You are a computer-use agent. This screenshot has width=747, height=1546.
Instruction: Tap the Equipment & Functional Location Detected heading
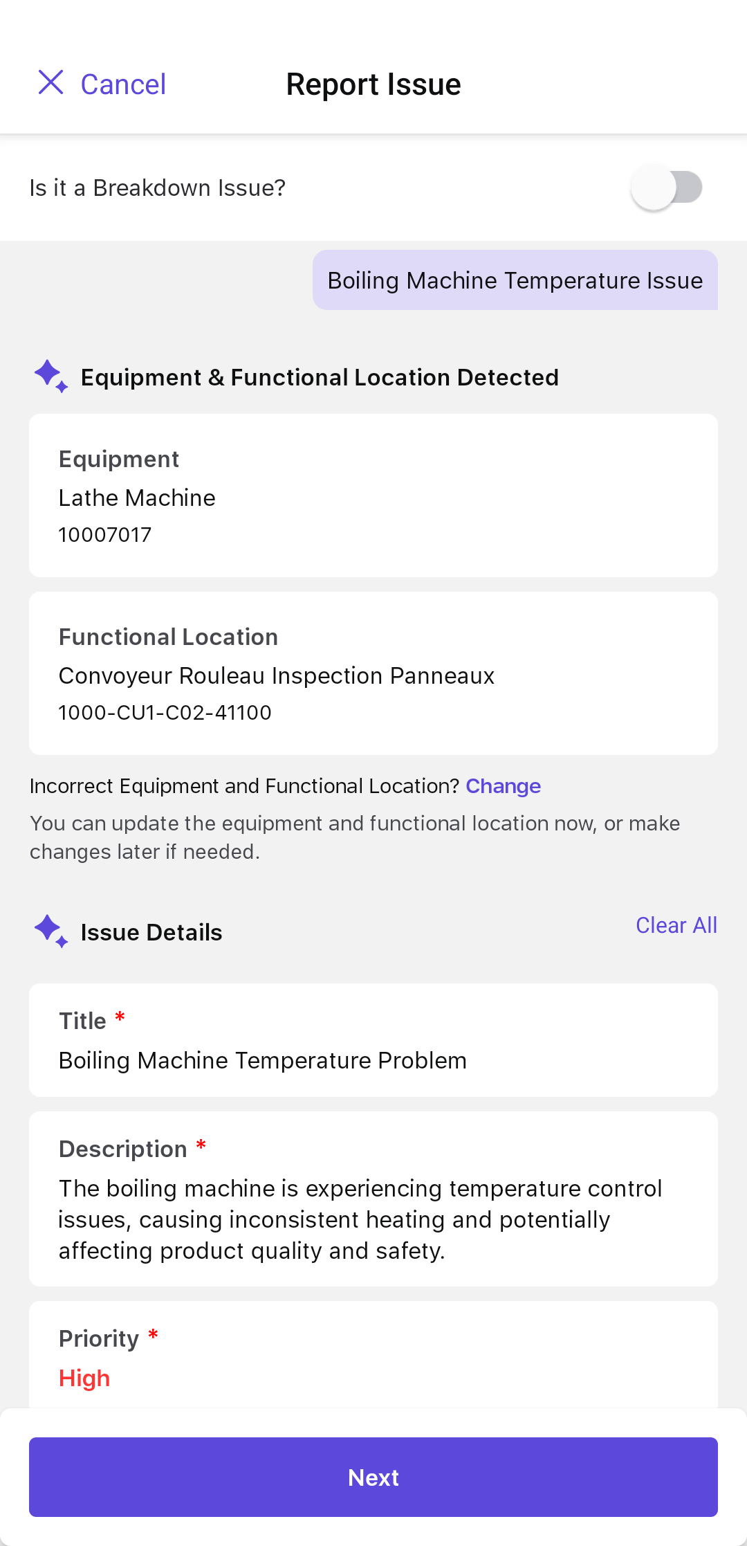coord(320,377)
